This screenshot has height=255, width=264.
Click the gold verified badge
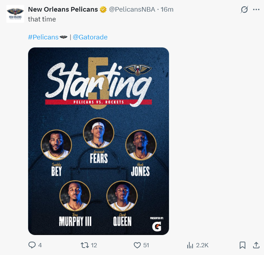(103, 9)
